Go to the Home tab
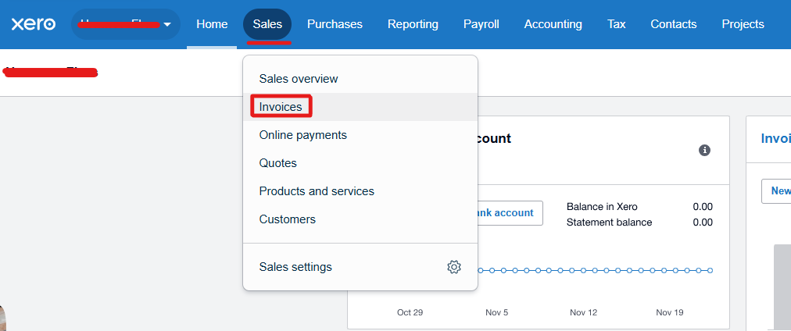 (212, 24)
